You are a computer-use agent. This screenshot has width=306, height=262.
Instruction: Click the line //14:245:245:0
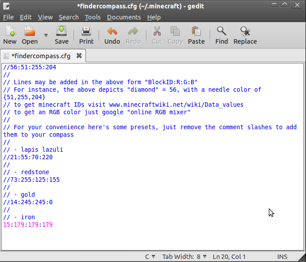tap(28, 202)
